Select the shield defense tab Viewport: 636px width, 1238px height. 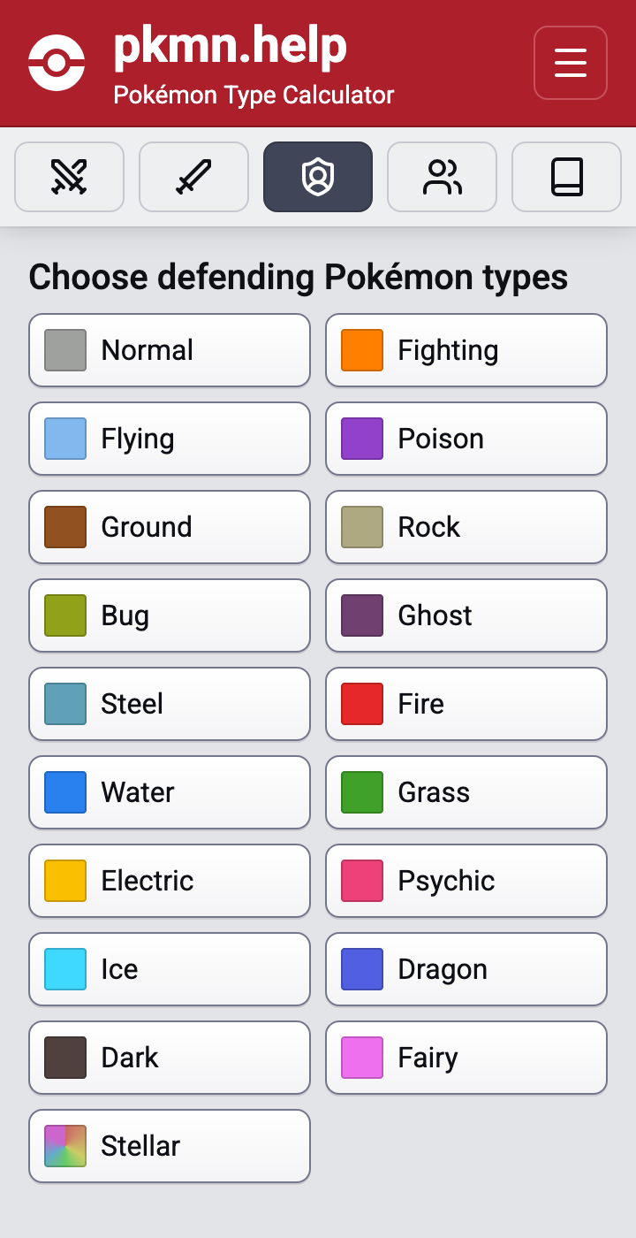pyautogui.click(x=317, y=177)
